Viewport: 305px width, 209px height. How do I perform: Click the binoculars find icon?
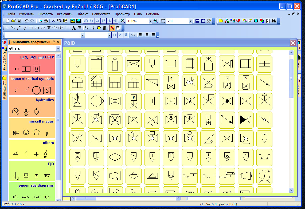pos(273,21)
